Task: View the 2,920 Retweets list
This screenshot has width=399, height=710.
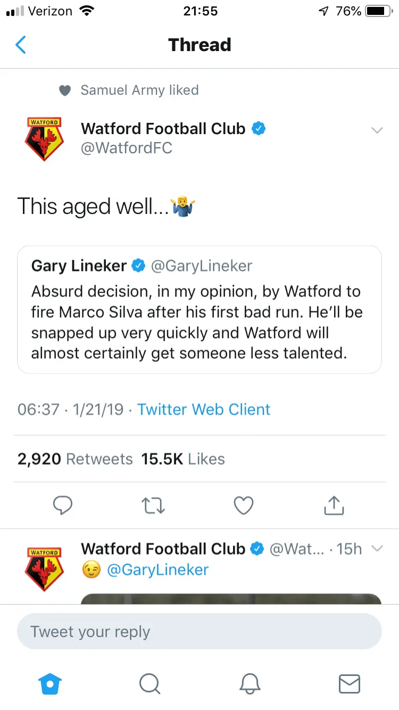Action: tap(75, 459)
